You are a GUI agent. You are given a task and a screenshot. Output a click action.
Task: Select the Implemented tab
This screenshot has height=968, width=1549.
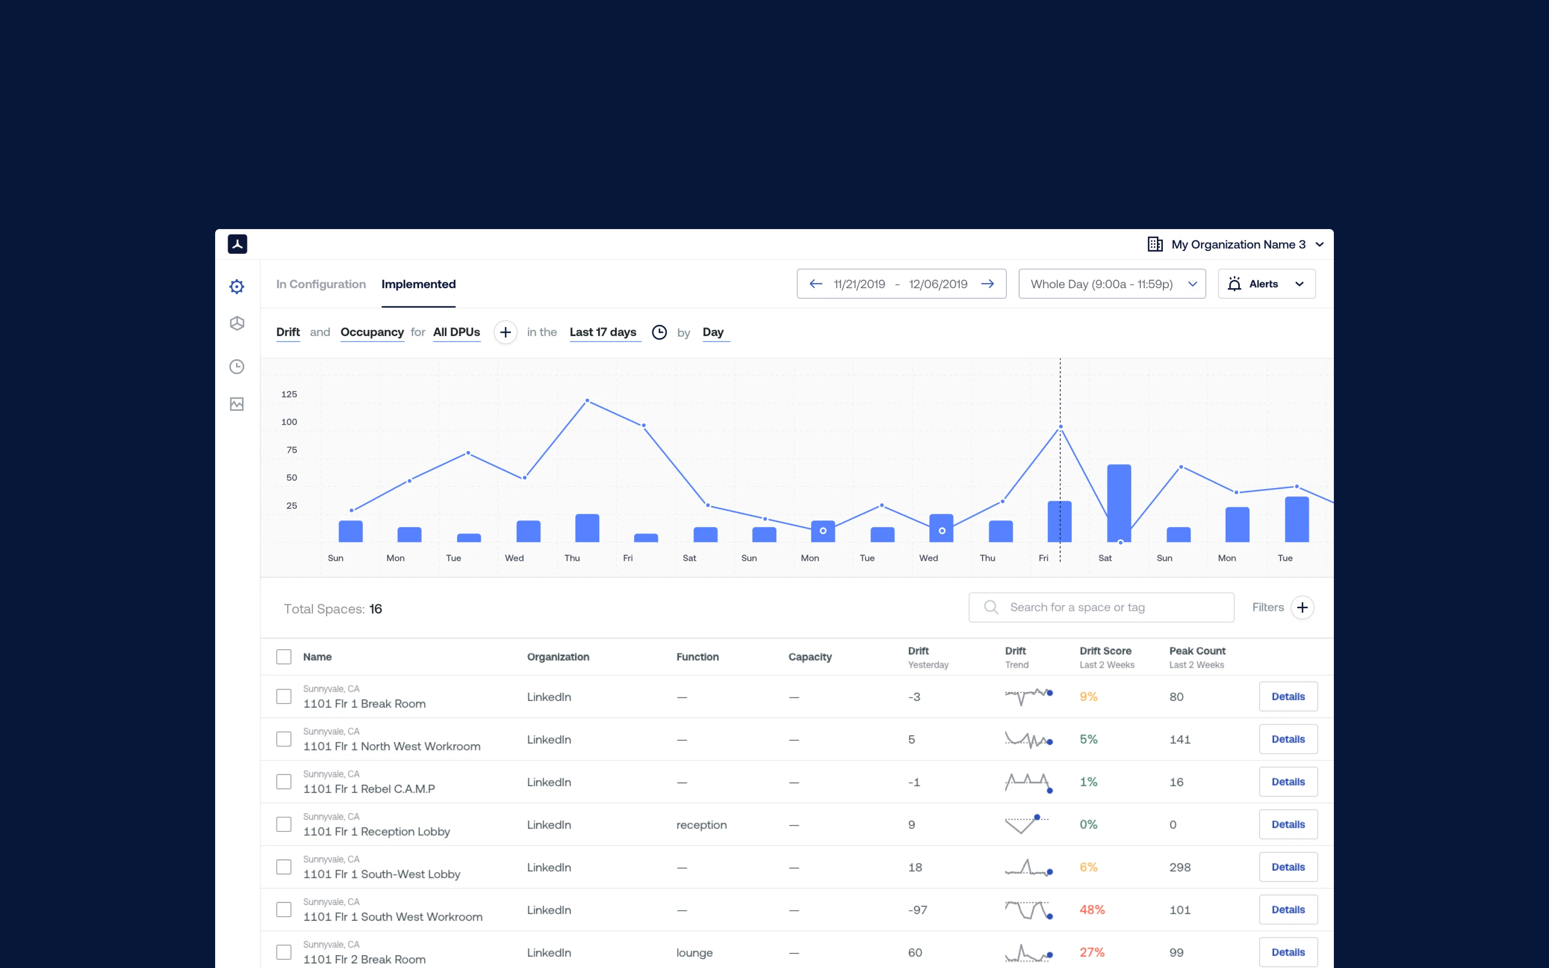click(418, 284)
